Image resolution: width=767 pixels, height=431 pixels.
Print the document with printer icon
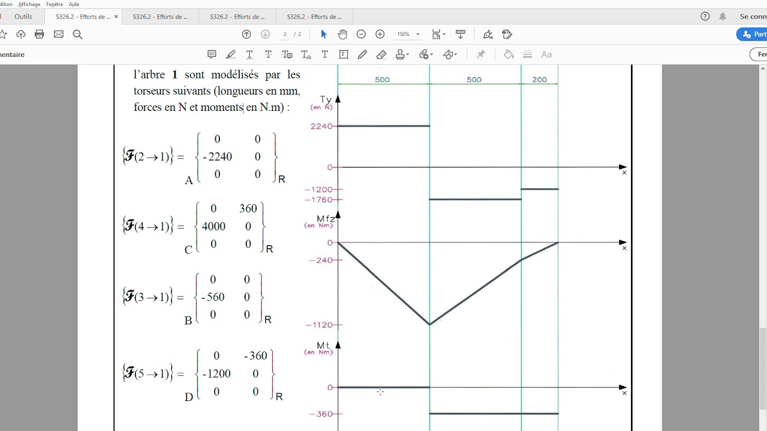click(x=40, y=34)
